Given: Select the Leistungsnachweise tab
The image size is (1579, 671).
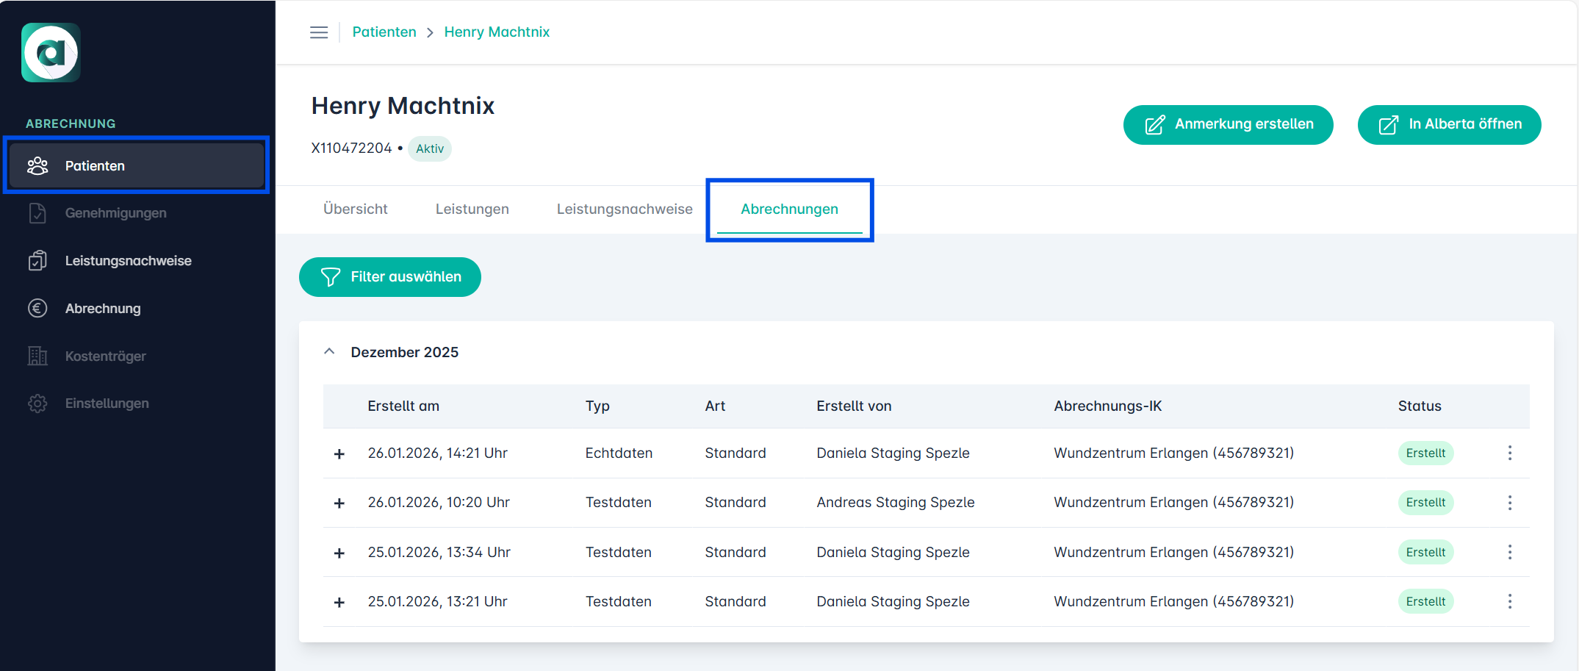Looking at the screenshot, I should click(624, 209).
